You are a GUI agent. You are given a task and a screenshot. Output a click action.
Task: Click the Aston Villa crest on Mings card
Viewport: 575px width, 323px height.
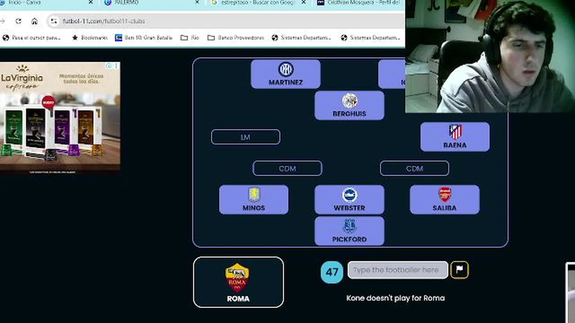click(254, 195)
